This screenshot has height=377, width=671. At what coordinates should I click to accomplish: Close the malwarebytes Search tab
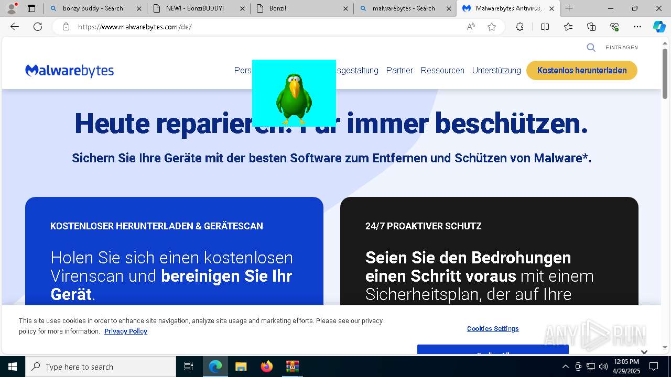[449, 8]
